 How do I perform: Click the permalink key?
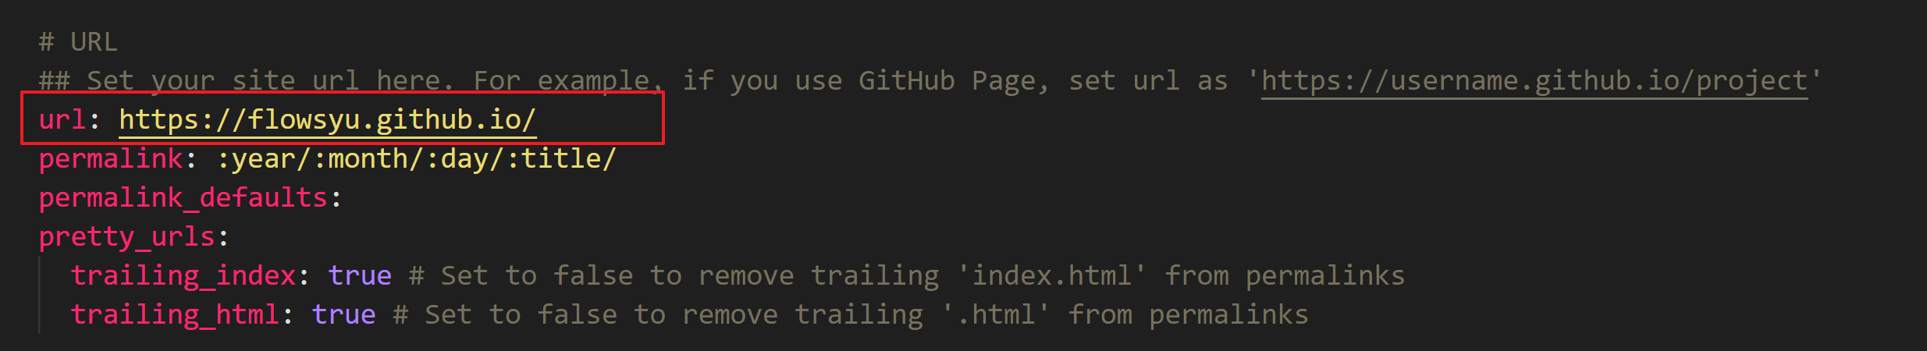111,159
